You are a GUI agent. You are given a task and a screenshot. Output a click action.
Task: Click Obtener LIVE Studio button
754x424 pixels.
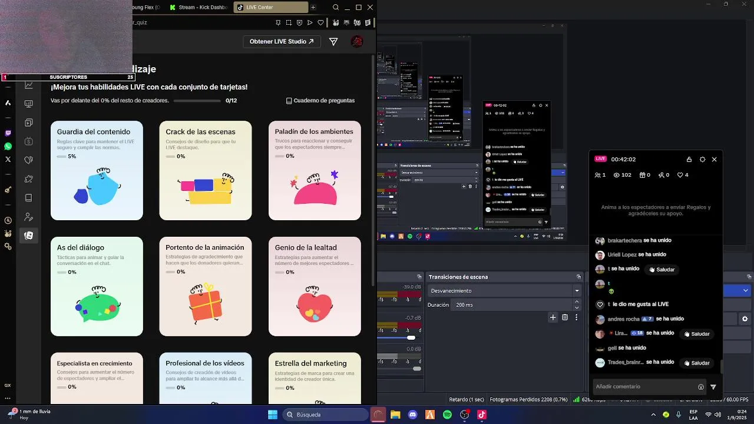click(x=282, y=41)
